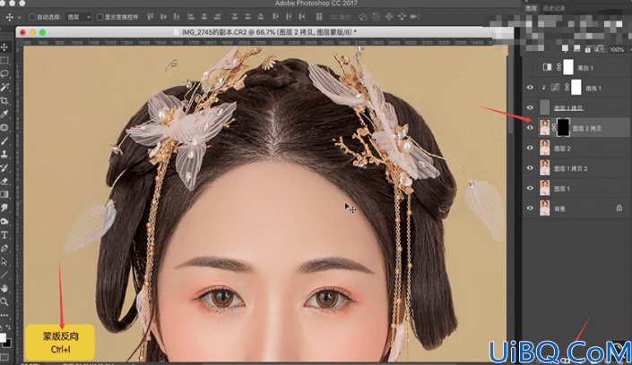Hide the 图层 1 拷贝 2 layer
This screenshot has width=632, height=365.
click(530, 168)
